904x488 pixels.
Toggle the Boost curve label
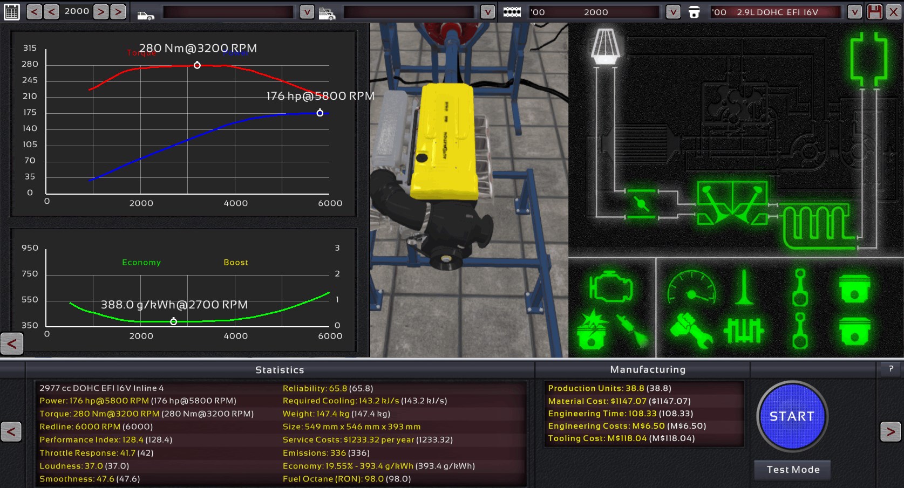(x=236, y=262)
